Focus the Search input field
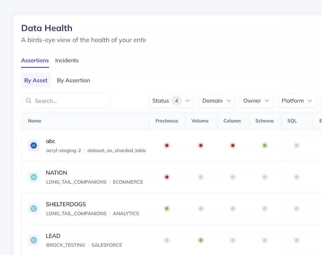This screenshot has width=322, height=255. (71, 101)
